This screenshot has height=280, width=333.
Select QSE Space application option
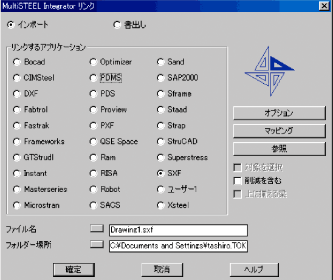[93, 142]
